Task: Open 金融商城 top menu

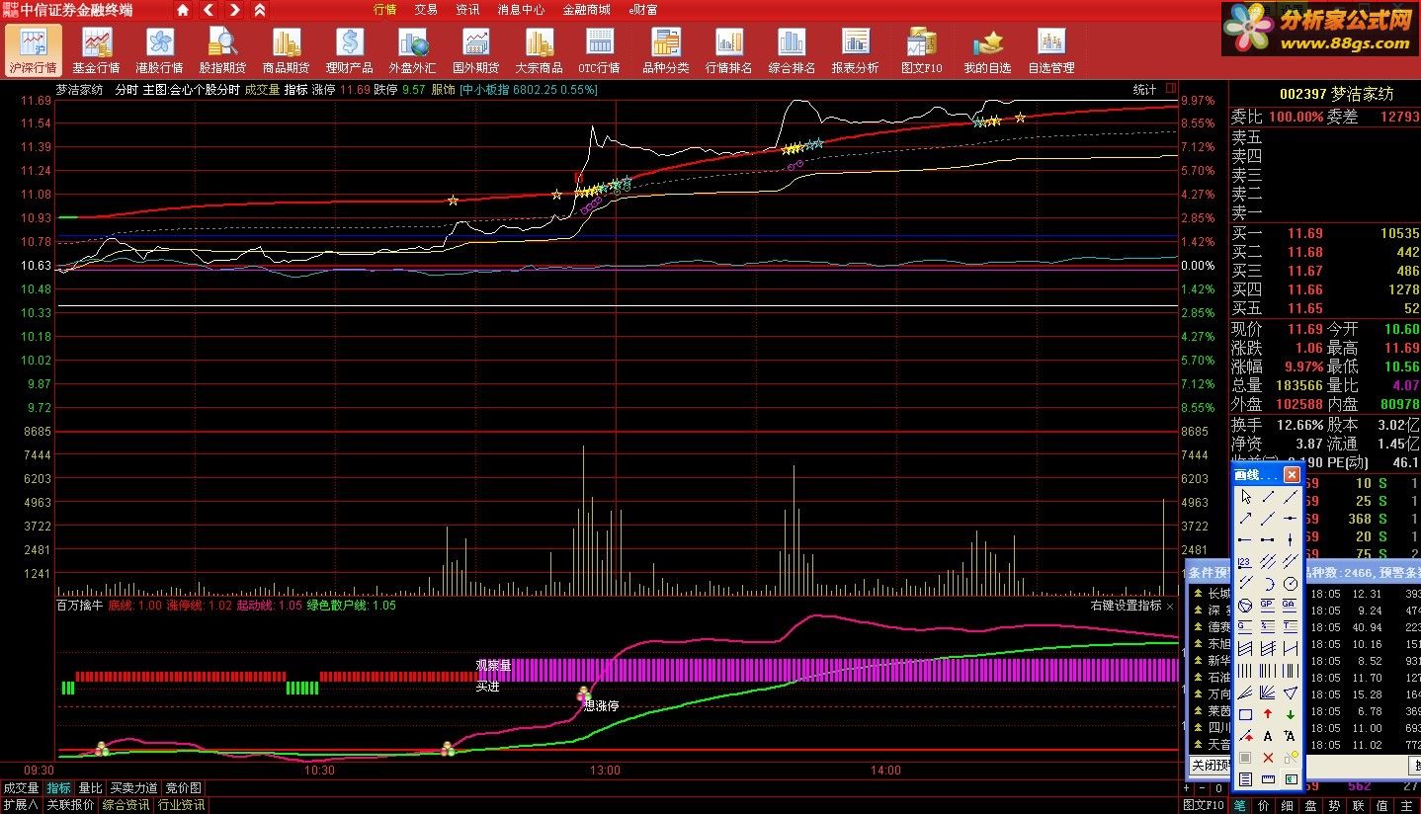Action: pos(586,10)
